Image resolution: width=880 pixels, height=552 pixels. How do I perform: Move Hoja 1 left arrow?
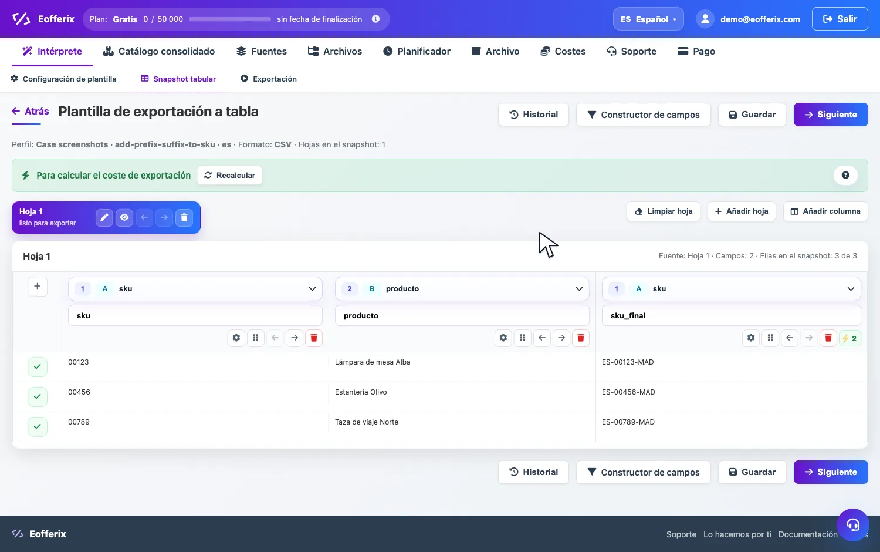(144, 217)
